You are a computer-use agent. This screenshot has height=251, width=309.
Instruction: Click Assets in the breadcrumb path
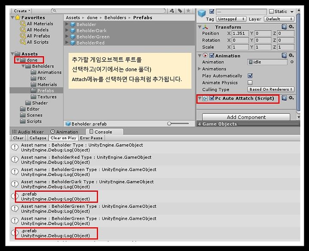(73, 18)
